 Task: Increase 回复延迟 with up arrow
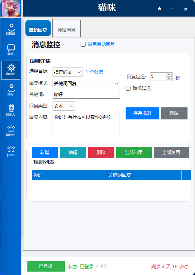[169, 75]
